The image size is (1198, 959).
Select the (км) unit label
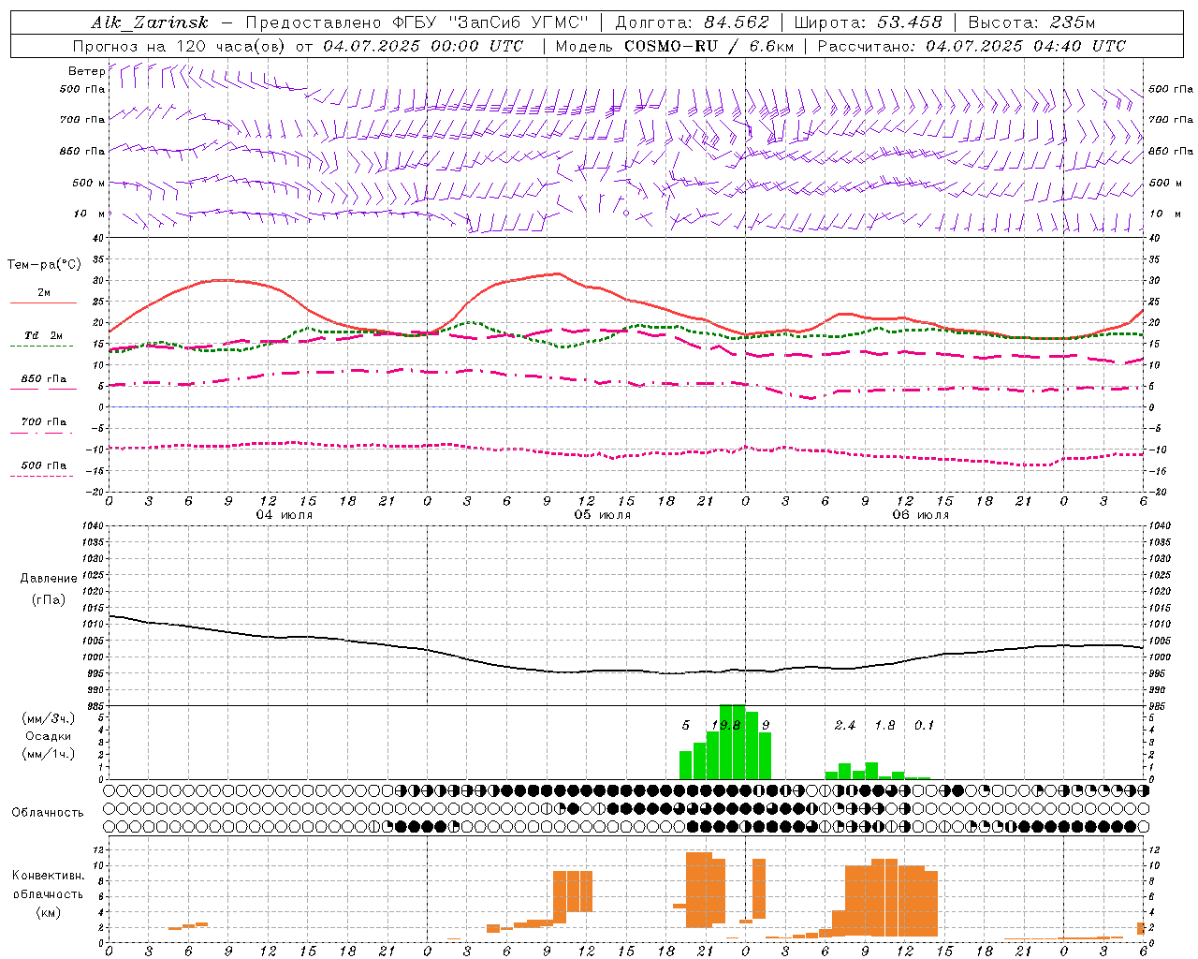(48, 912)
